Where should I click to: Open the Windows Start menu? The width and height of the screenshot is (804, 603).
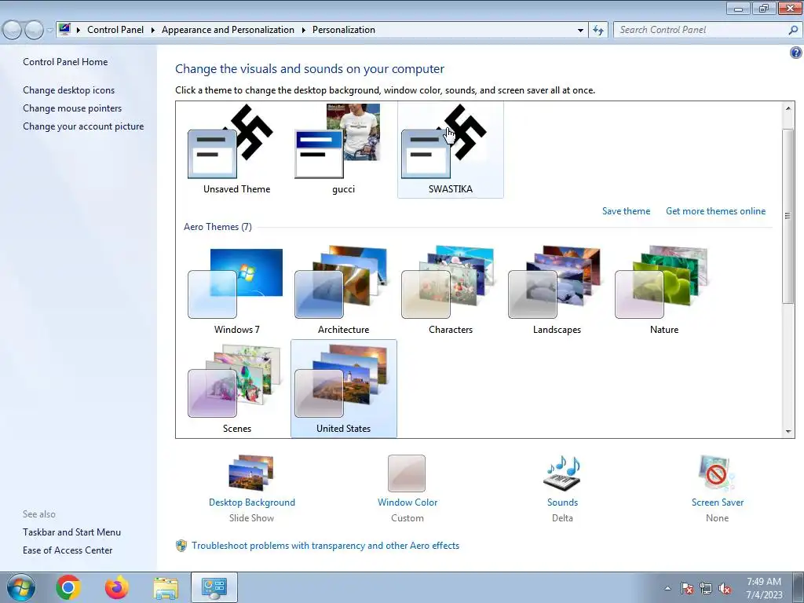point(21,587)
